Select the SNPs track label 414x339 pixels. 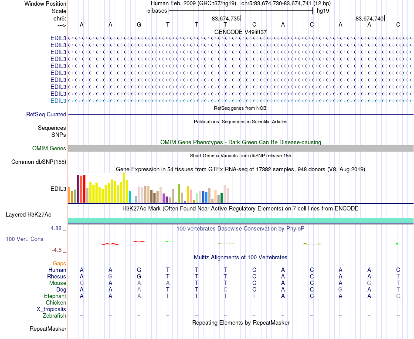click(59, 135)
